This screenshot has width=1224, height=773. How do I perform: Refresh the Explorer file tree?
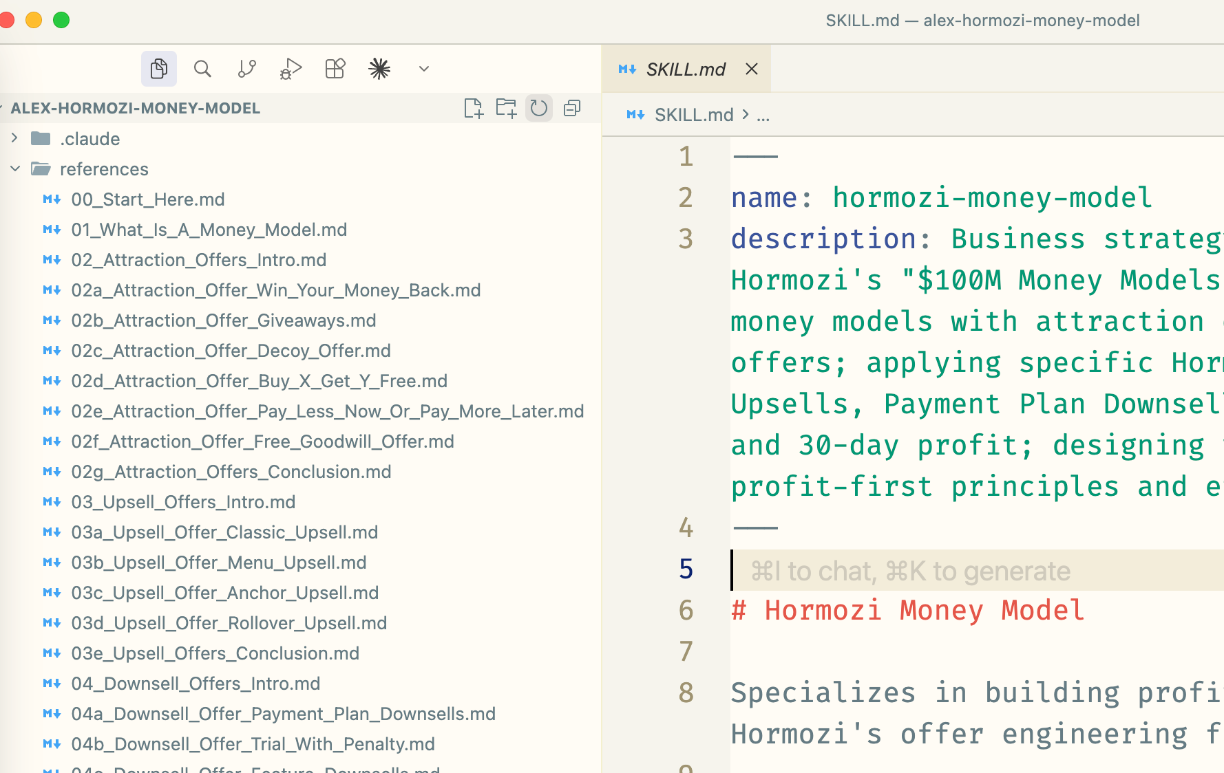coord(539,109)
